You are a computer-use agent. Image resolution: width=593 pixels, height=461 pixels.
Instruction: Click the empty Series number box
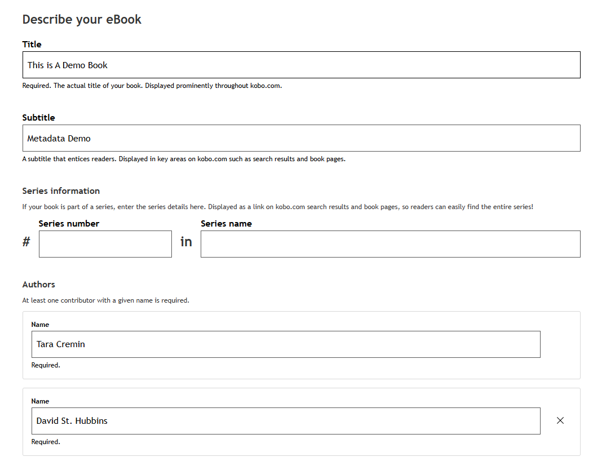pyautogui.click(x=105, y=244)
